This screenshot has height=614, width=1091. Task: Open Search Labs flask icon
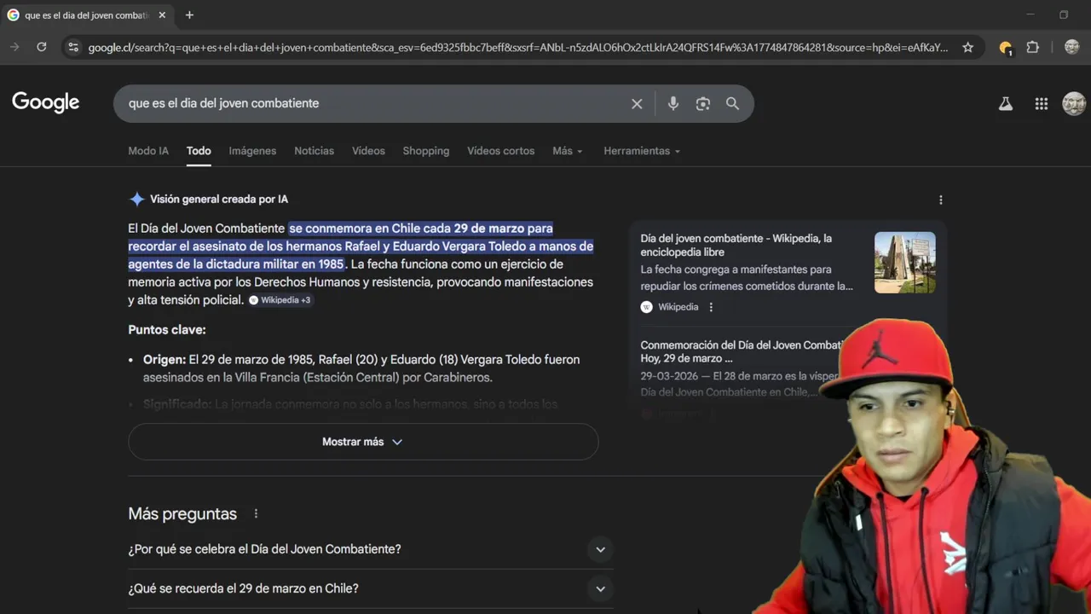[1006, 103]
